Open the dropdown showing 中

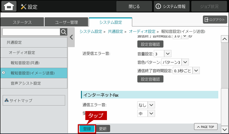click(x=146, y=114)
